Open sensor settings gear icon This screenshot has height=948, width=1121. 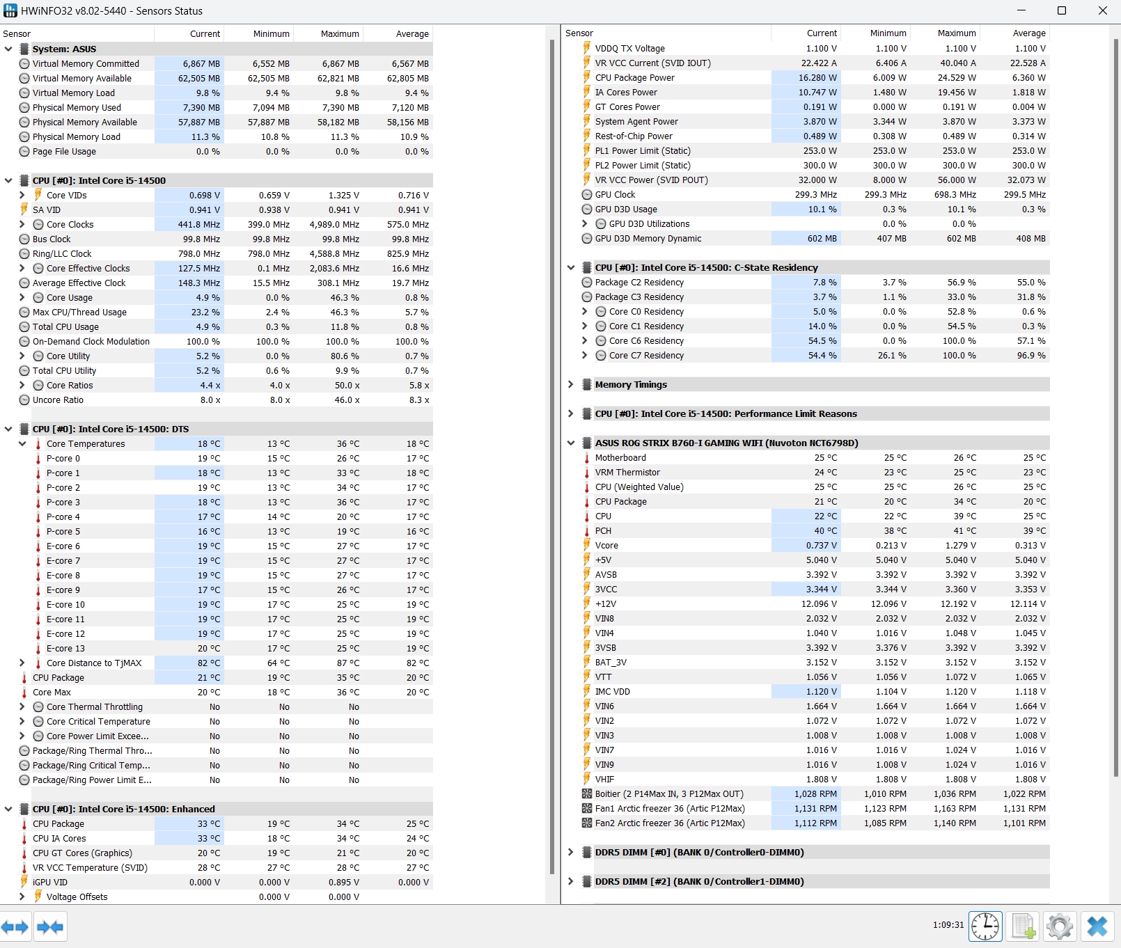(x=1059, y=926)
